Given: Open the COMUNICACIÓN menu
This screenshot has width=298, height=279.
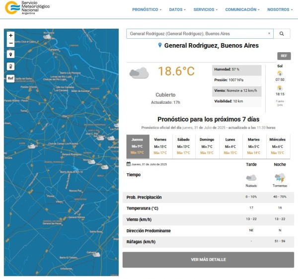Looking at the screenshot, I should pyautogui.click(x=242, y=9).
